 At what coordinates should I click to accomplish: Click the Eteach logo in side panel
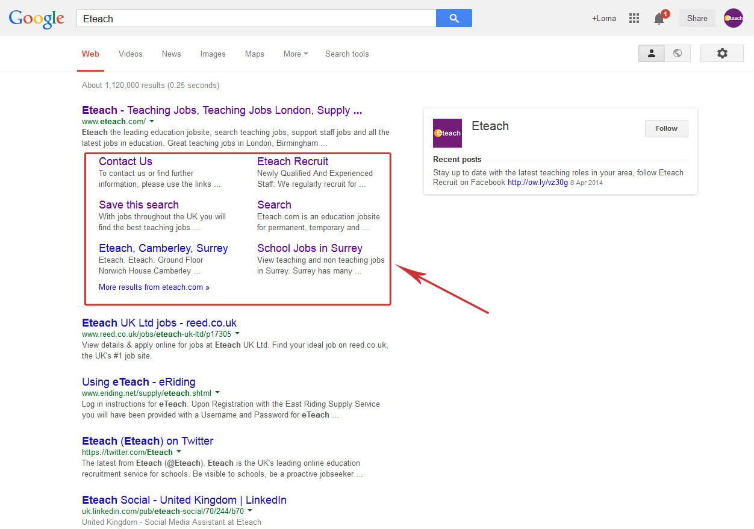[x=447, y=133]
